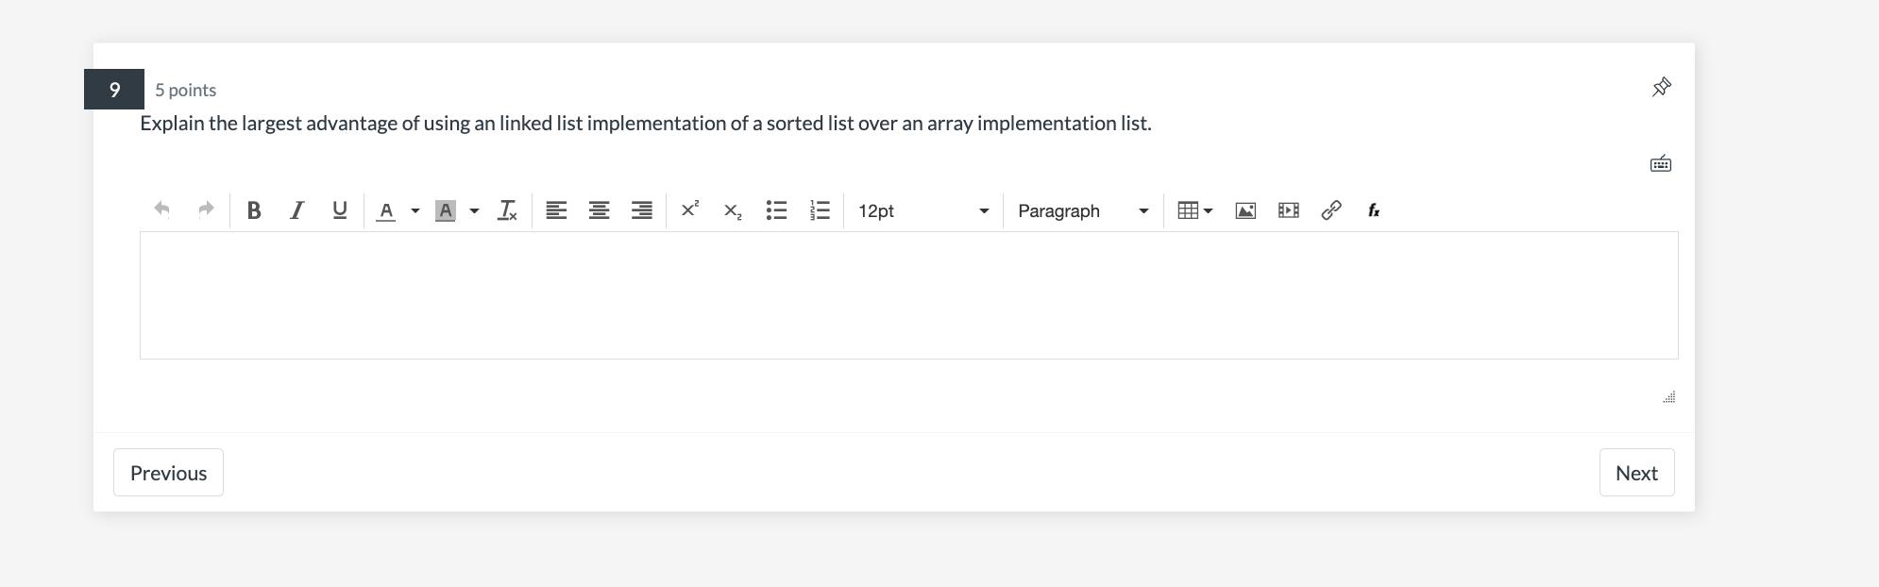The height and width of the screenshot is (587, 1879).
Task: Select question number 9 badge
Action: pos(114,90)
